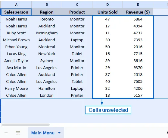The height and width of the screenshot is (138, 168).
Task: Select column D header
Action: pyautogui.click(x=107, y=5)
